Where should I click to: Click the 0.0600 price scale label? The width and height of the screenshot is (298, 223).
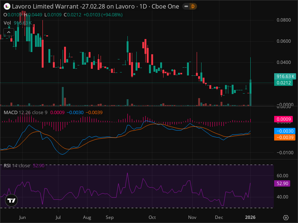tap(283, 41)
